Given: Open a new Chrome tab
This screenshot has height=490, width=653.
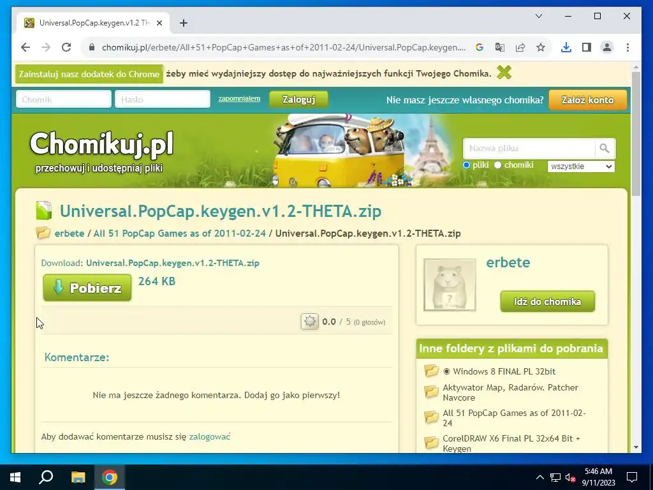Looking at the screenshot, I should click(183, 23).
